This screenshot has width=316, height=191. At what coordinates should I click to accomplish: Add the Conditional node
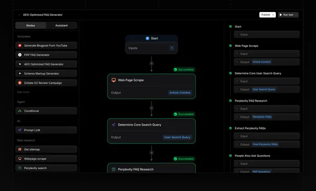point(46,111)
